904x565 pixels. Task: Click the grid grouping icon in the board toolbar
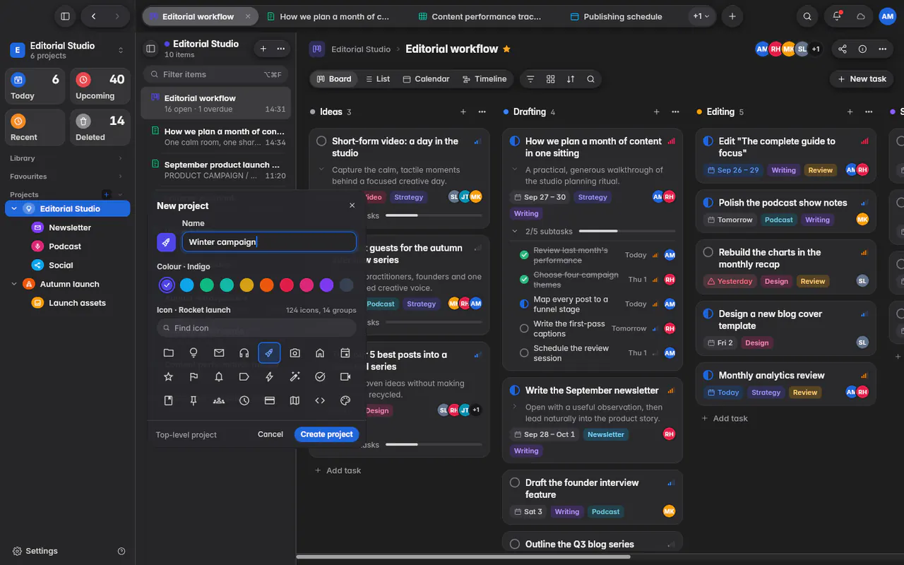coord(551,79)
